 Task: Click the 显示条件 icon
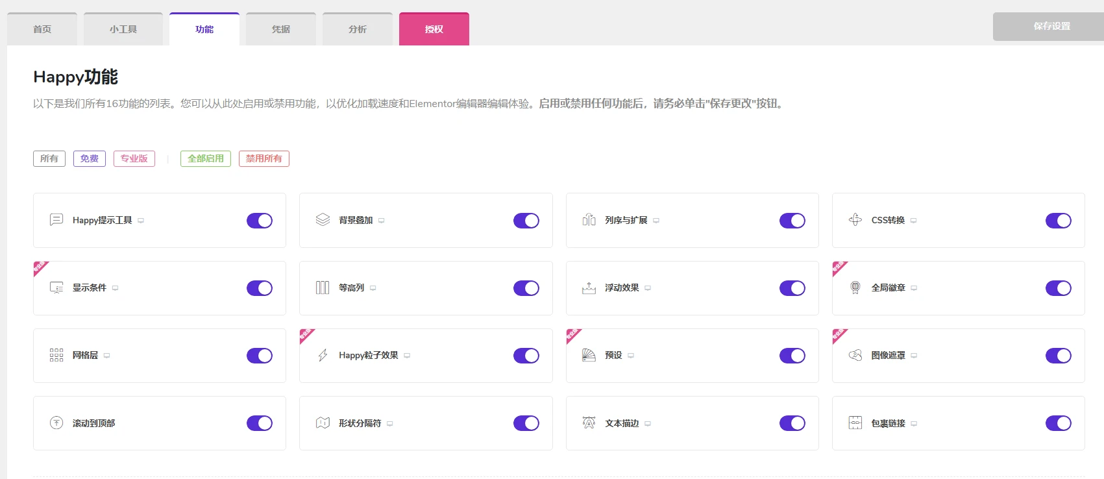point(56,288)
